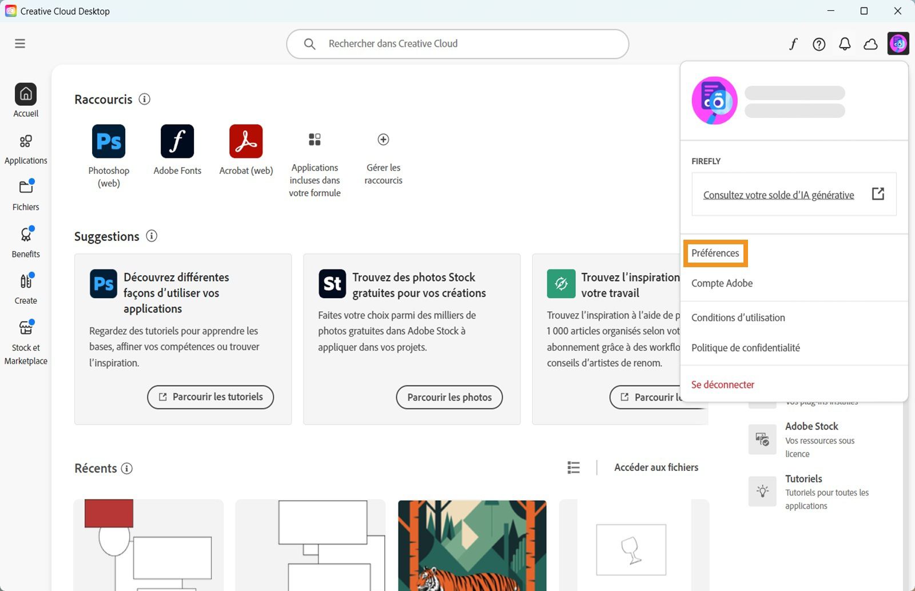
Task: Open the Tutoriels pour toutes les applications link
Action: click(827, 492)
